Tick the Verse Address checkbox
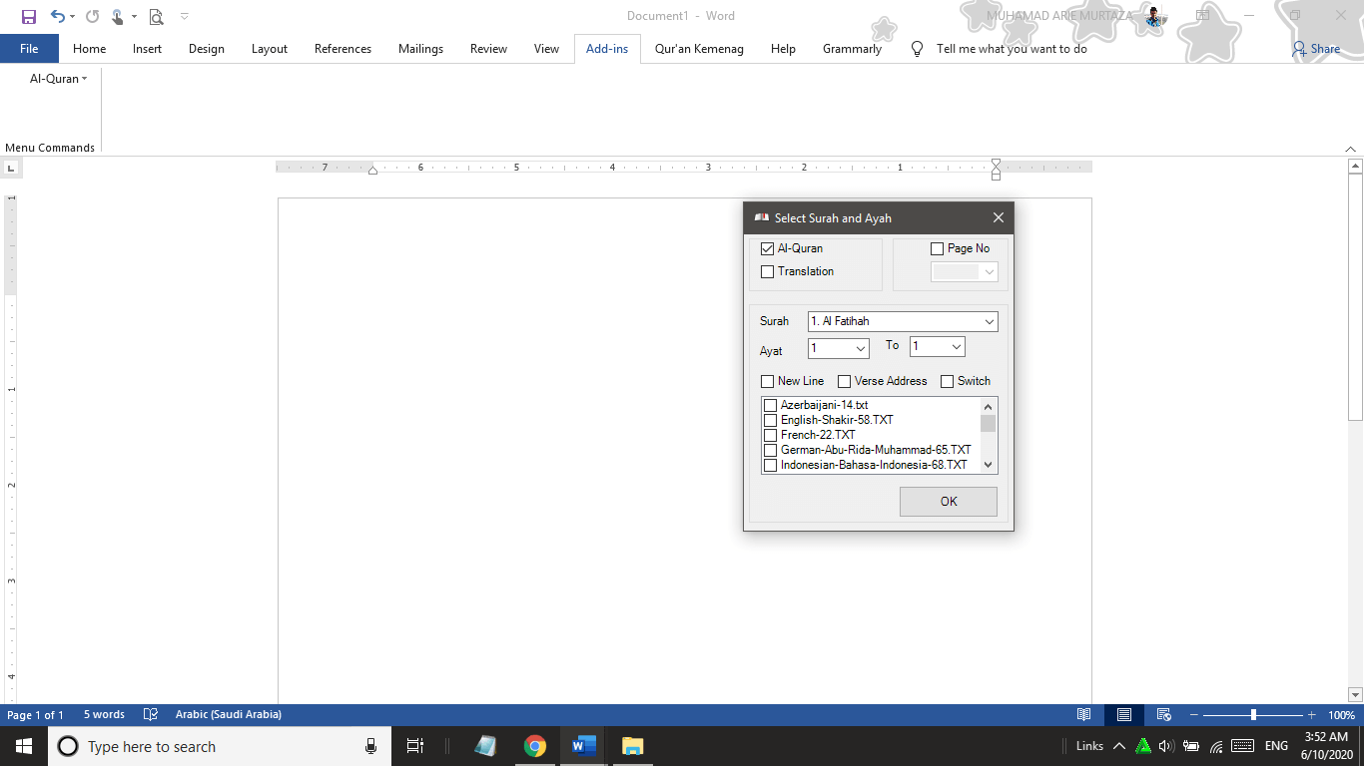The height and width of the screenshot is (766, 1364). coord(845,381)
